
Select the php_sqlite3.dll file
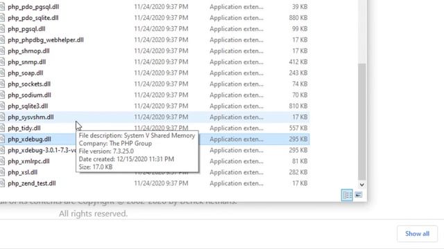click(x=28, y=106)
